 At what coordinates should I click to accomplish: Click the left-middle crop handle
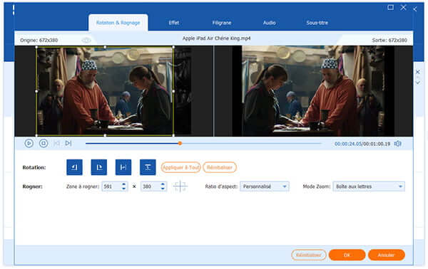36,91
